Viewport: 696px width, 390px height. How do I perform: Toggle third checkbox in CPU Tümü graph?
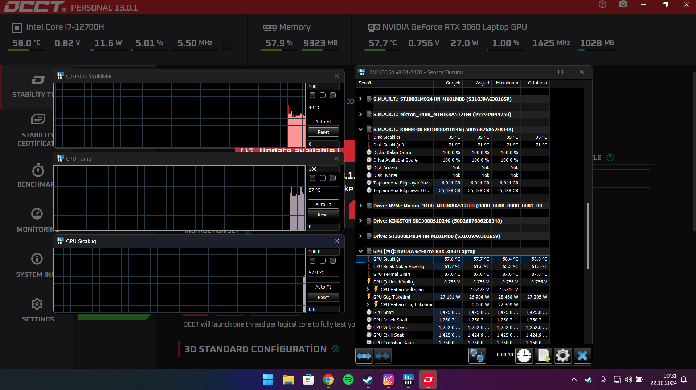point(333,178)
